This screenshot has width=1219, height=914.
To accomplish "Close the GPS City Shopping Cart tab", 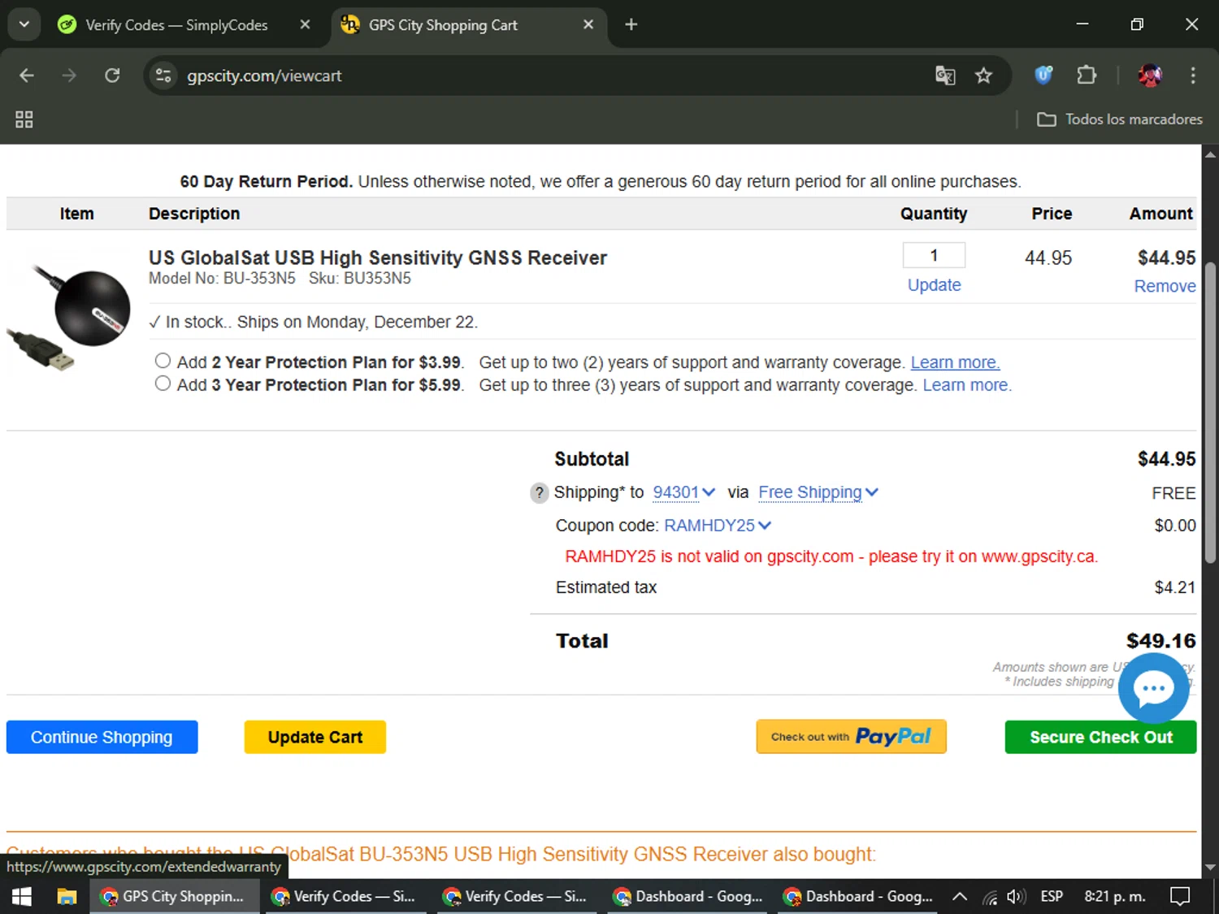I will click(x=588, y=24).
